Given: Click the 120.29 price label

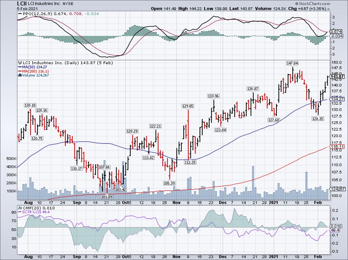Looking at the screenshot, I should point(132,131).
